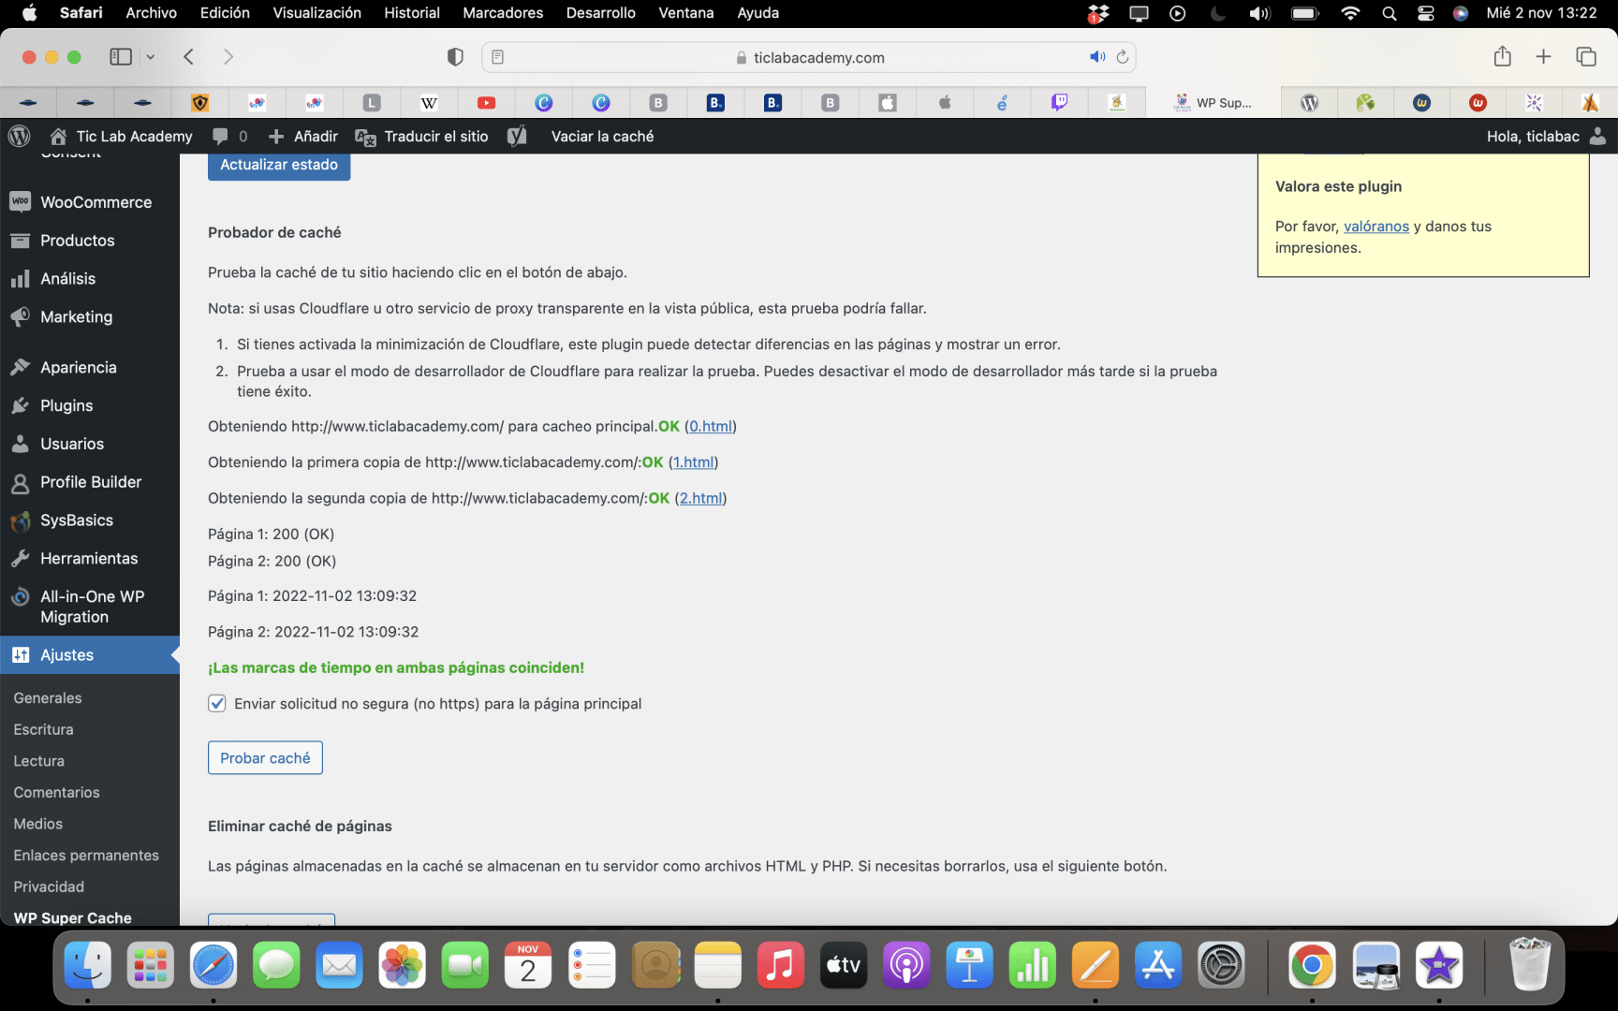Launch Keynote from the Dock
The image size is (1618, 1011).
(969, 965)
